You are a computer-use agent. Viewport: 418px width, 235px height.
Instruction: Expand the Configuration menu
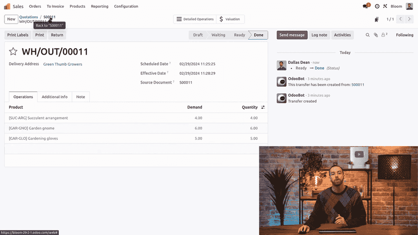126,6
